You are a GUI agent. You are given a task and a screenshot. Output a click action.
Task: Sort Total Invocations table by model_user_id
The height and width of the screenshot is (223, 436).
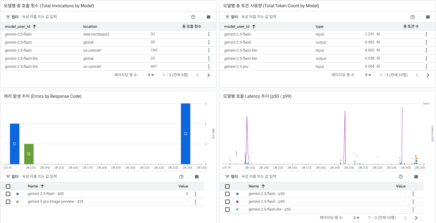coord(20,26)
